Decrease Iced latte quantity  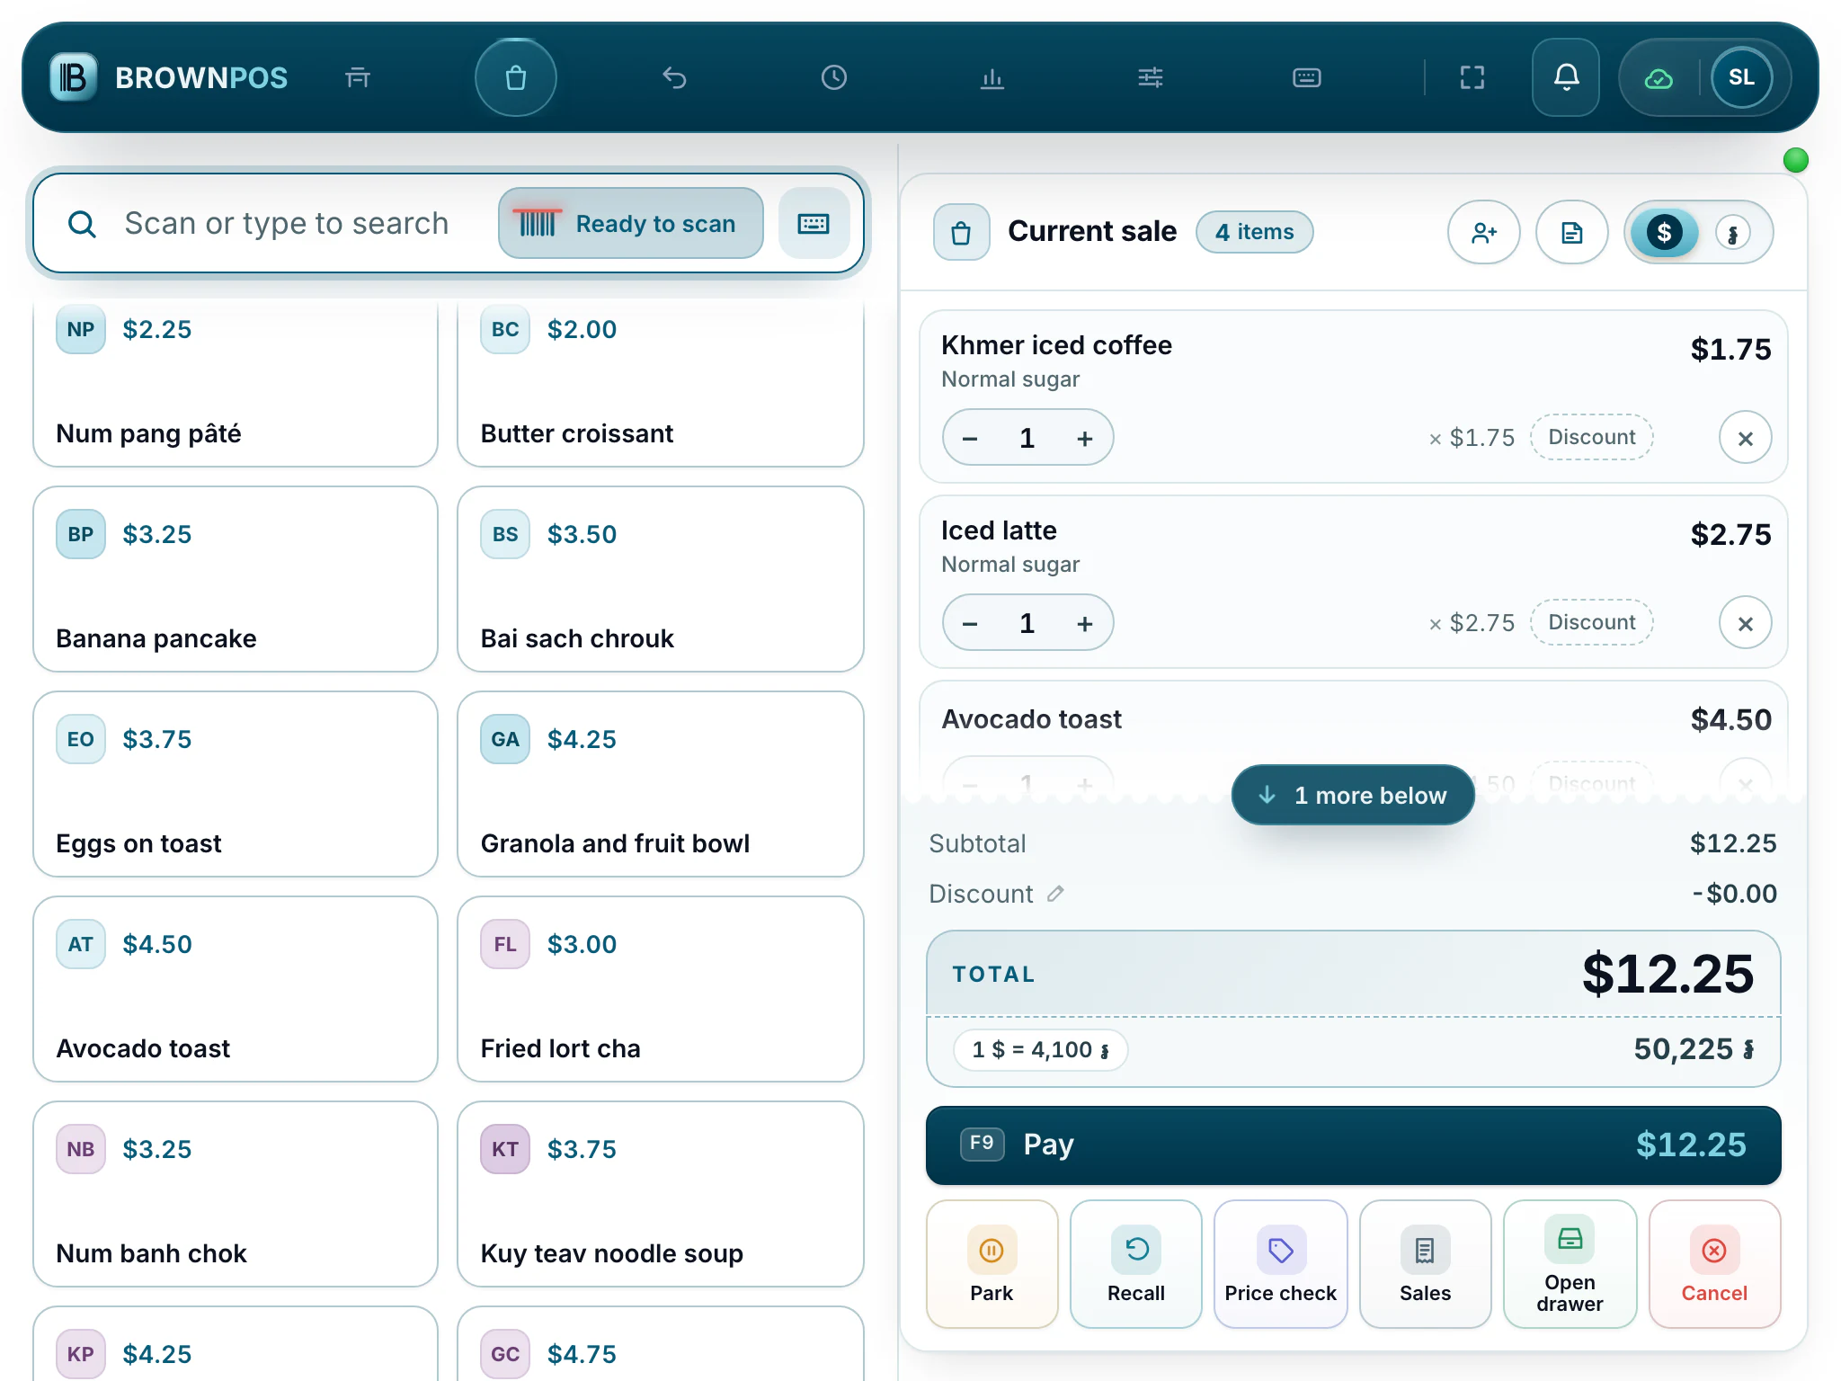click(x=970, y=624)
